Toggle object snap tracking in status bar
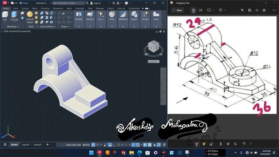279x157 pixels. pyautogui.click(x=133, y=145)
